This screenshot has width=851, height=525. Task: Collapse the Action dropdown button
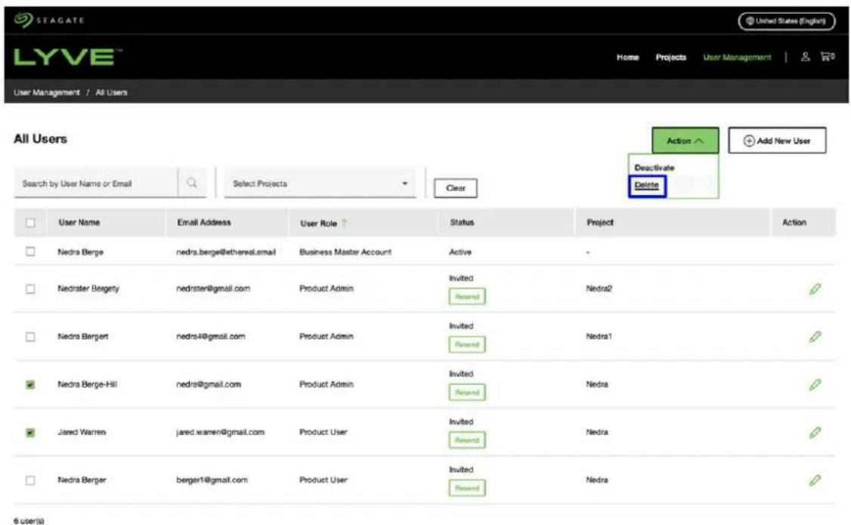[x=685, y=141]
